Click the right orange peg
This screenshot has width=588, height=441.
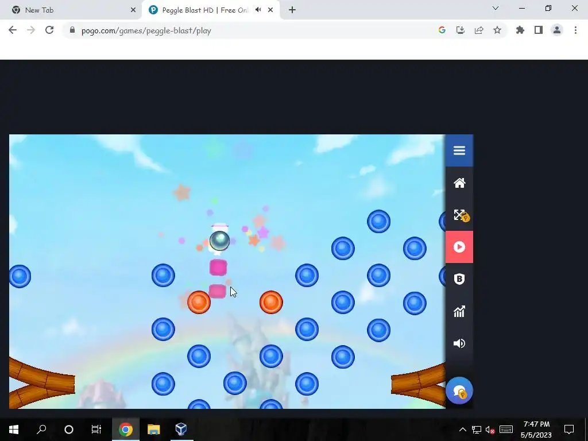click(x=271, y=302)
